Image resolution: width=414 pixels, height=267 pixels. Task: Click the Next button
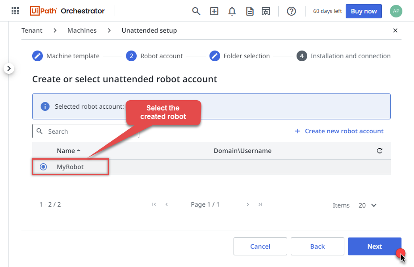(374, 246)
